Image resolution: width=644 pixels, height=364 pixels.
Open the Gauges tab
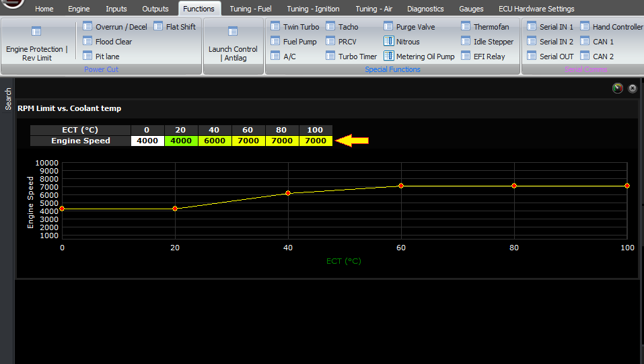tap(471, 9)
